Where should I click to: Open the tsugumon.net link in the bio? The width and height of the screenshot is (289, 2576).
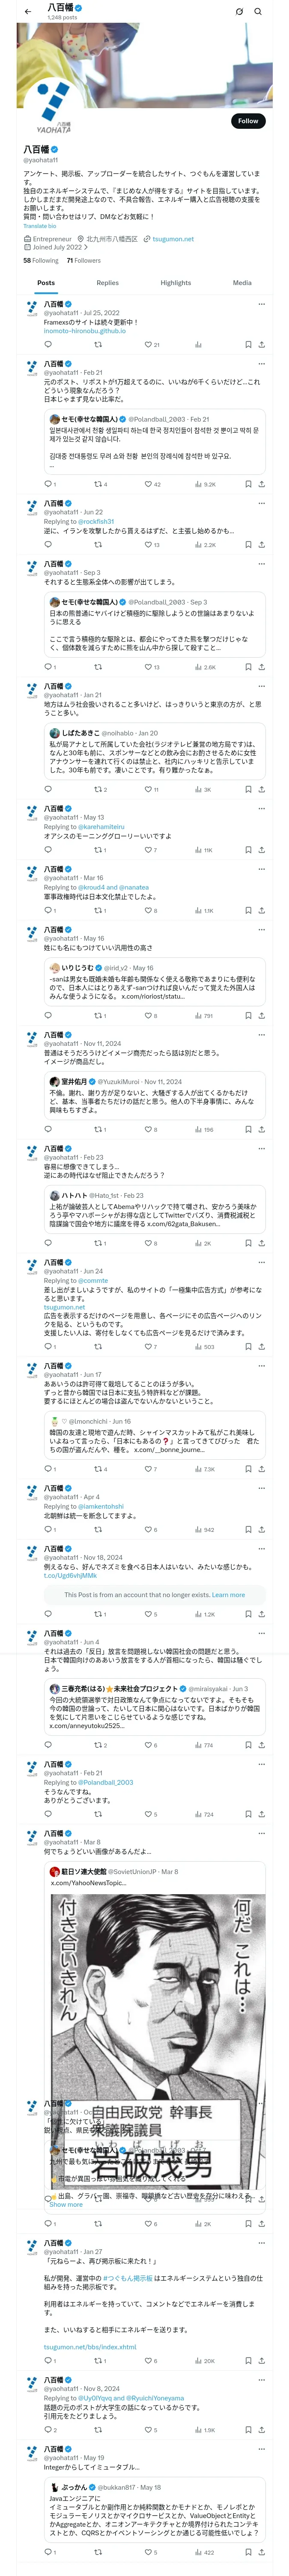173,239
